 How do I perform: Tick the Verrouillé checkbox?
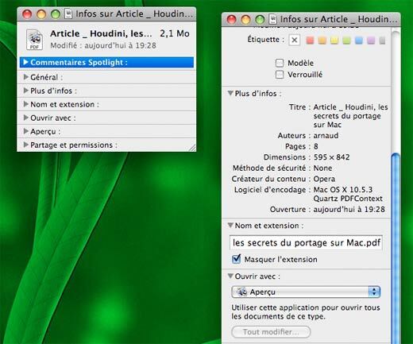pos(280,75)
